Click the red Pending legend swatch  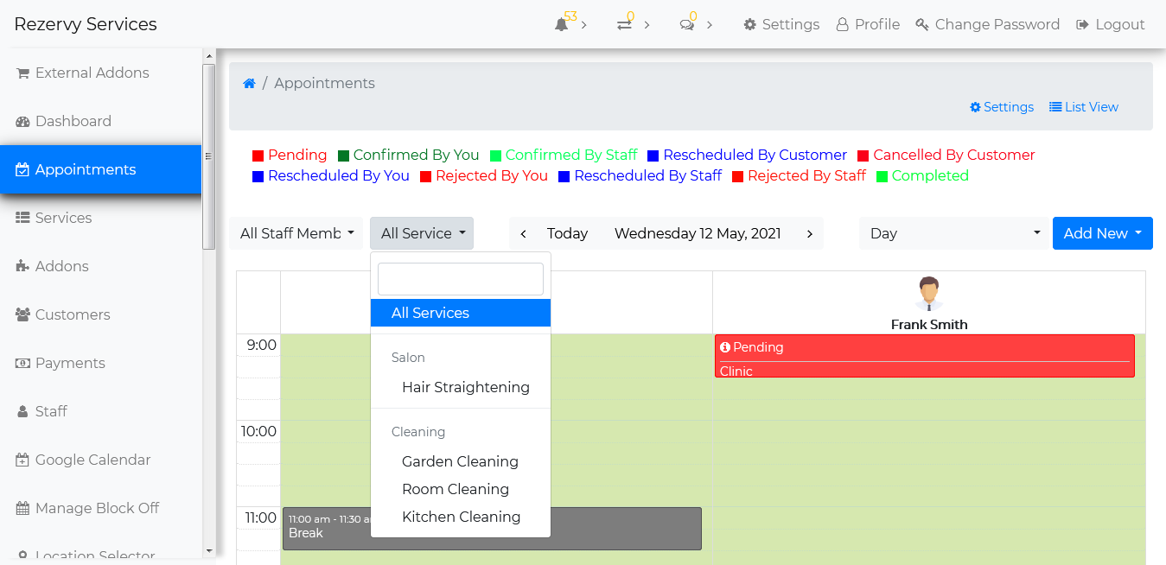click(258, 156)
